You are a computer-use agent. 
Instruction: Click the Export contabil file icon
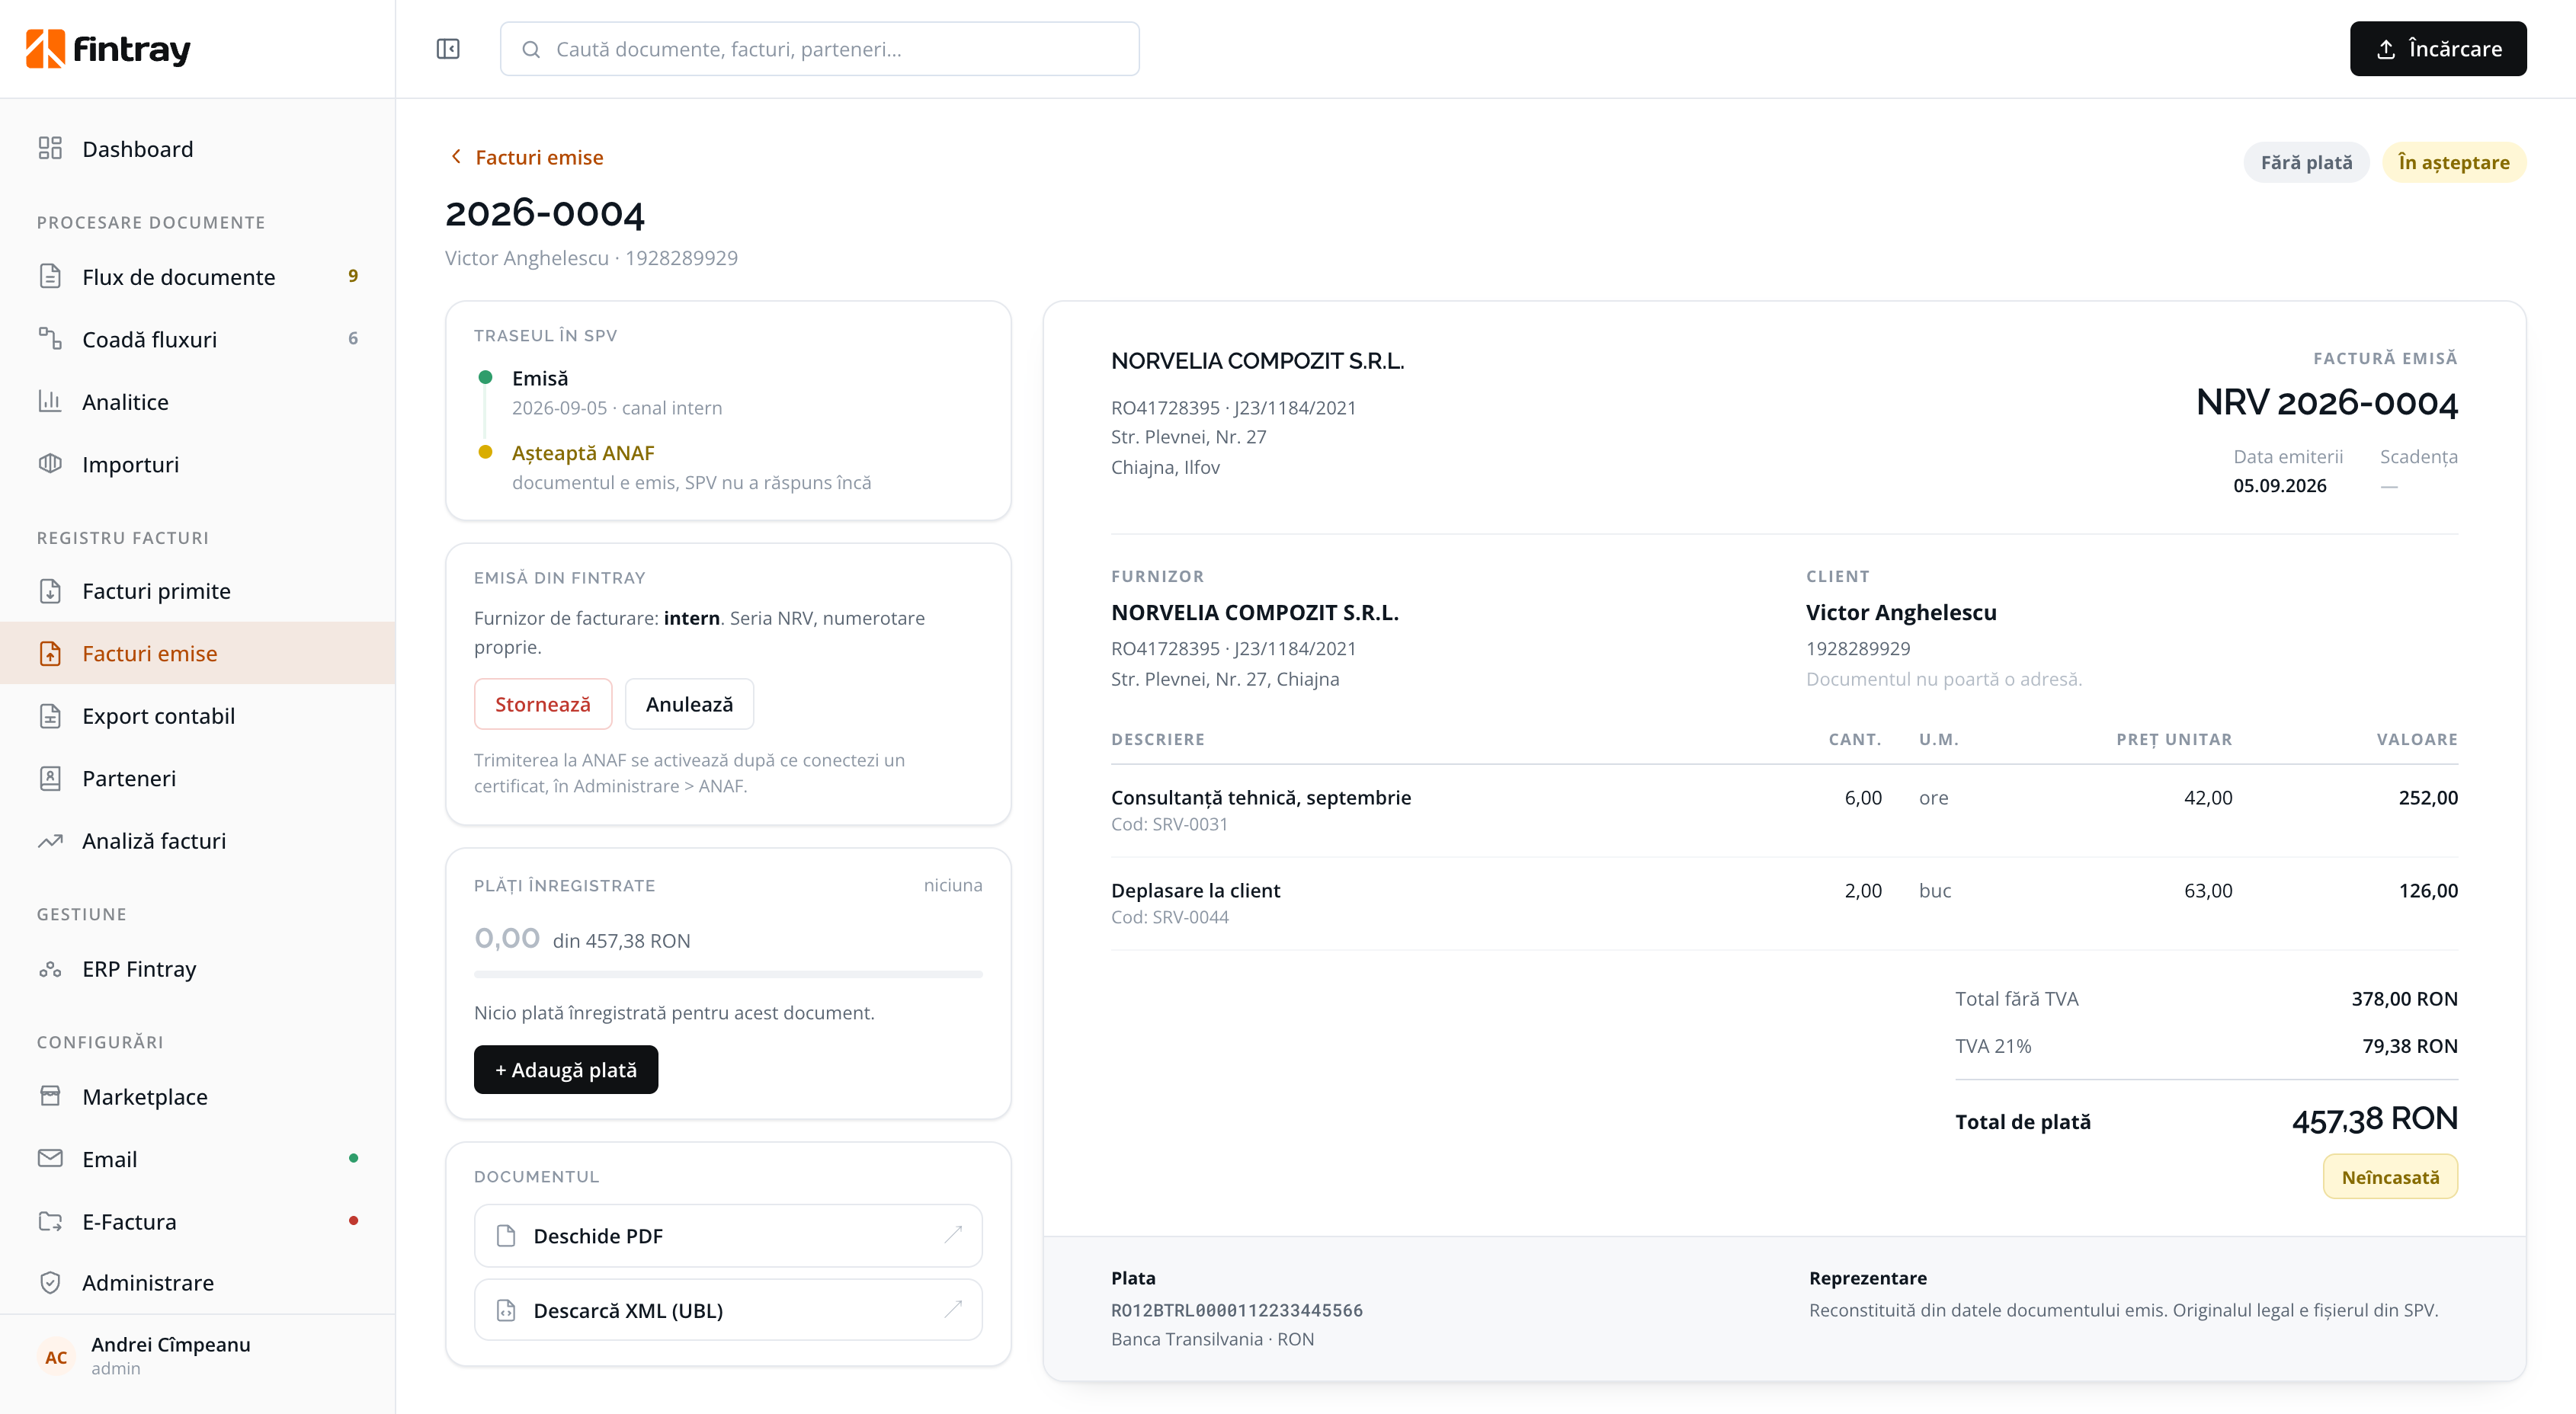click(x=50, y=715)
